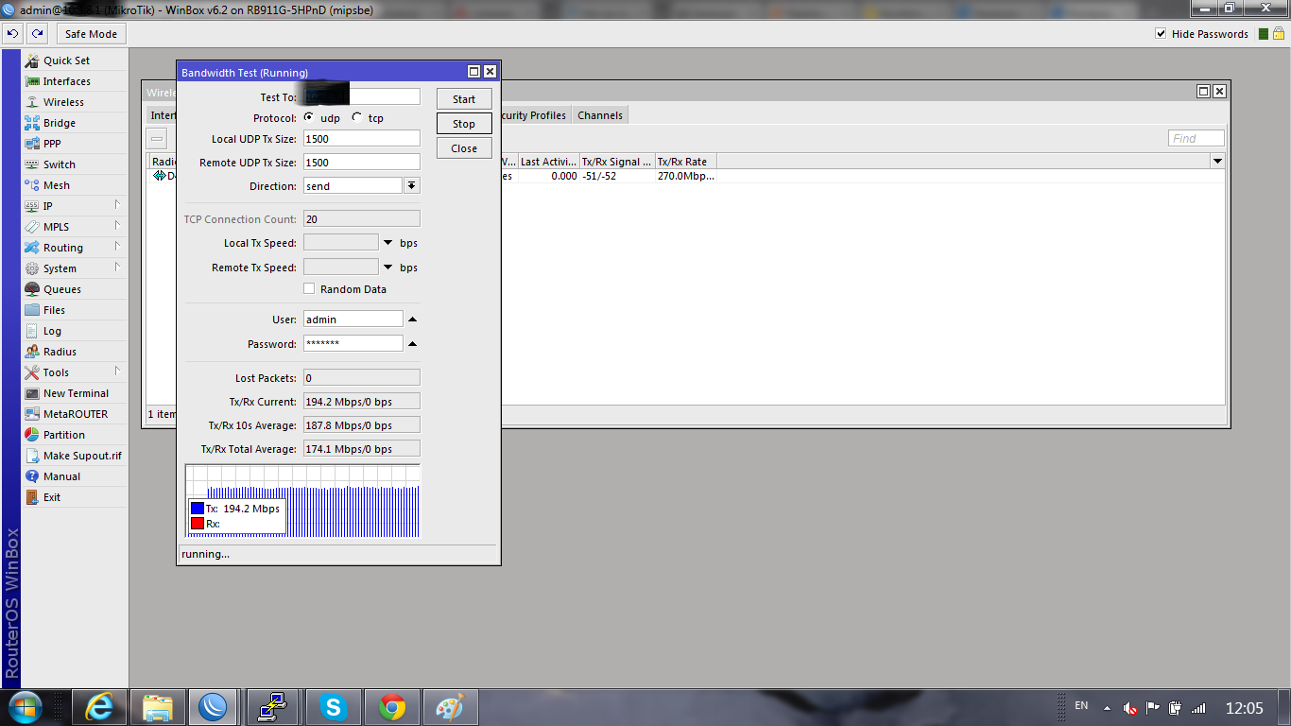Open Skype from the taskbar
This screenshot has width=1291, height=726.
pos(333,707)
